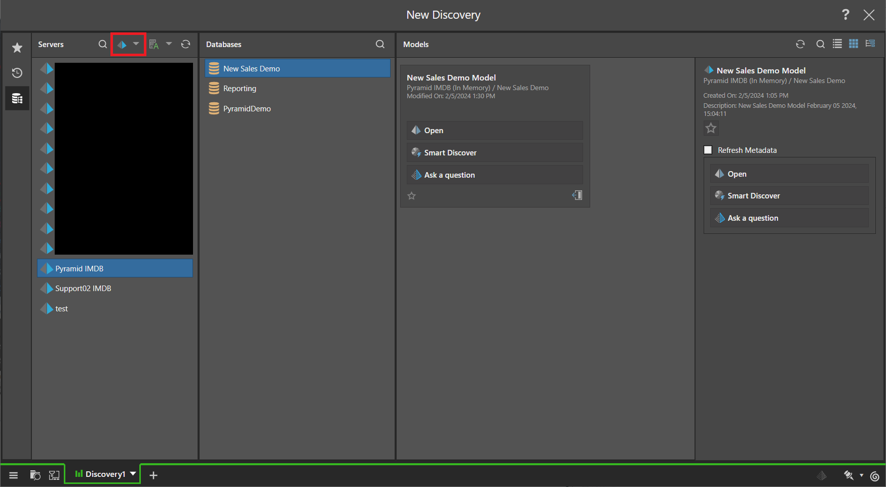
Task: Click the server type filter pyramid icon
Action: click(122, 45)
